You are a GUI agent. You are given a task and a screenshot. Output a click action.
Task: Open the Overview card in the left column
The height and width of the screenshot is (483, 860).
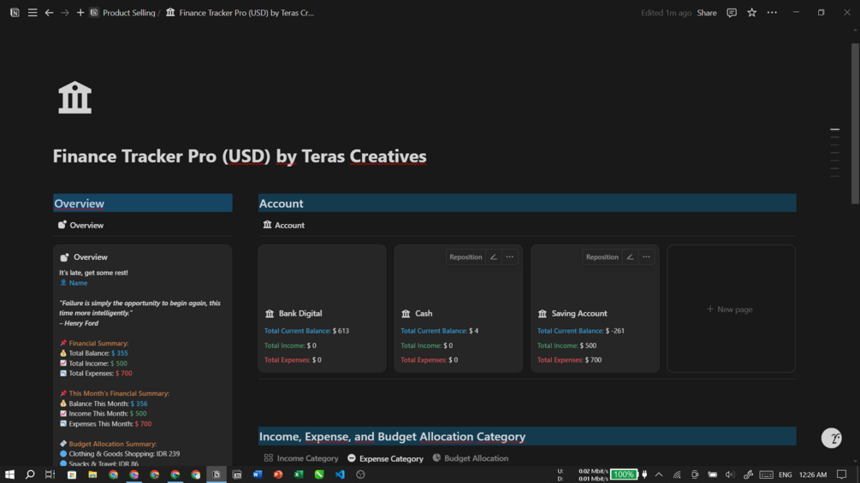pyautogui.click(x=91, y=256)
